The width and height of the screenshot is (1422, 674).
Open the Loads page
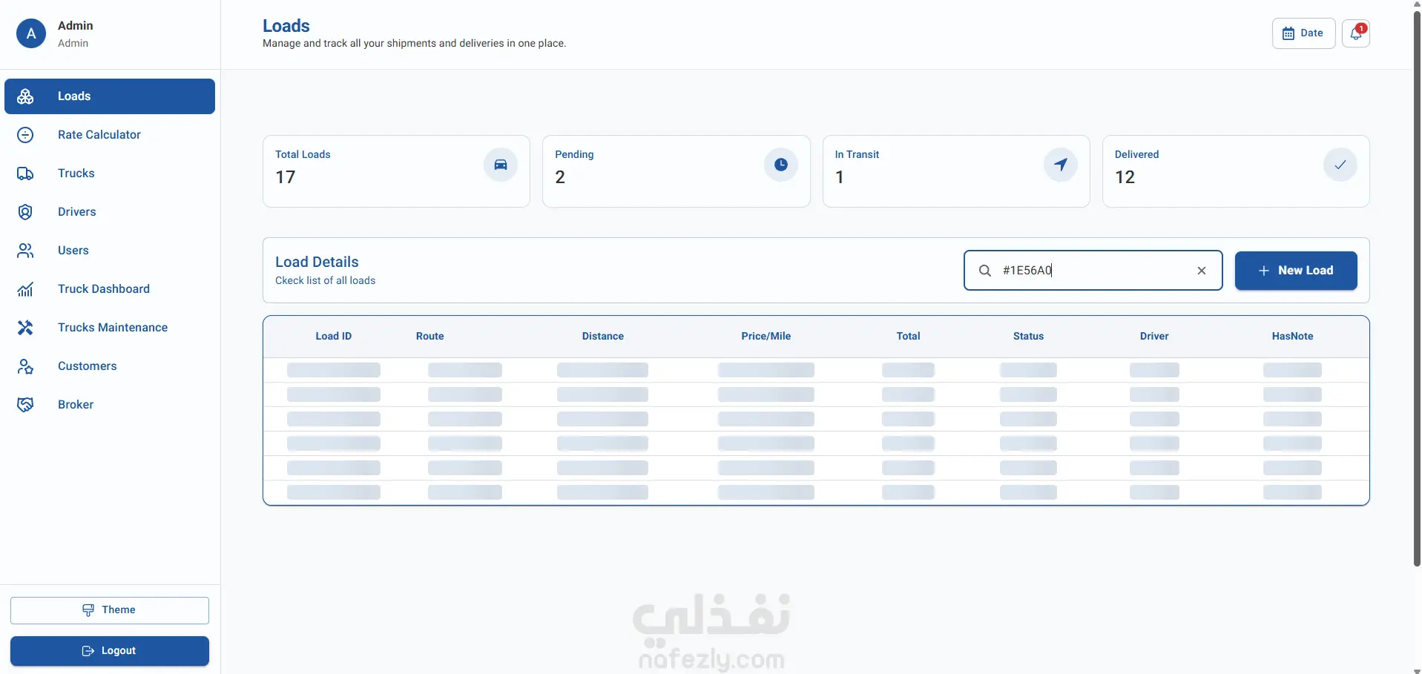pyautogui.click(x=110, y=96)
